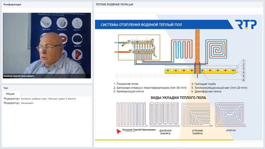Click the name caption Казаков Сергей Николаевич on video
Image resolution: width=265 pixels, height=149 pixels.
point(19,76)
